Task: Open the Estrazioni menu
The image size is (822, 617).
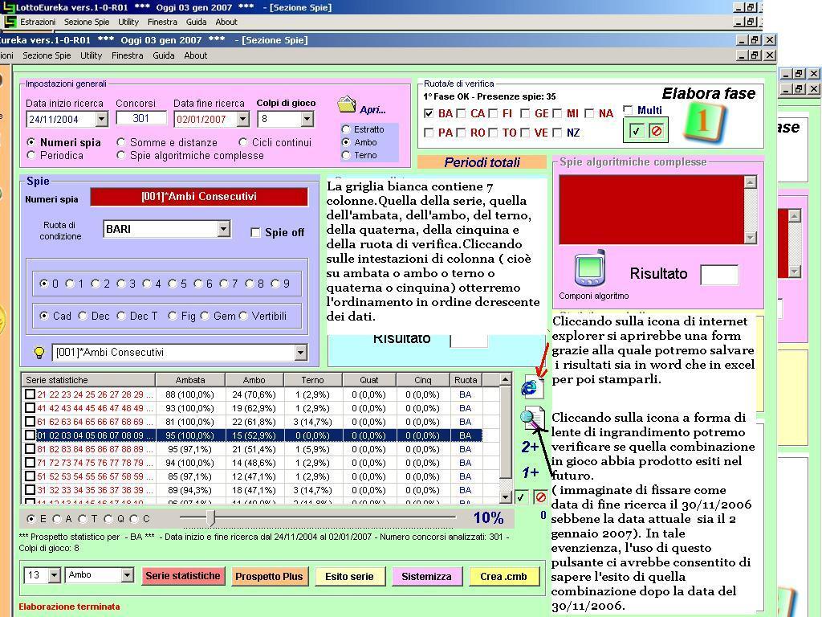Action: (x=38, y=22)
